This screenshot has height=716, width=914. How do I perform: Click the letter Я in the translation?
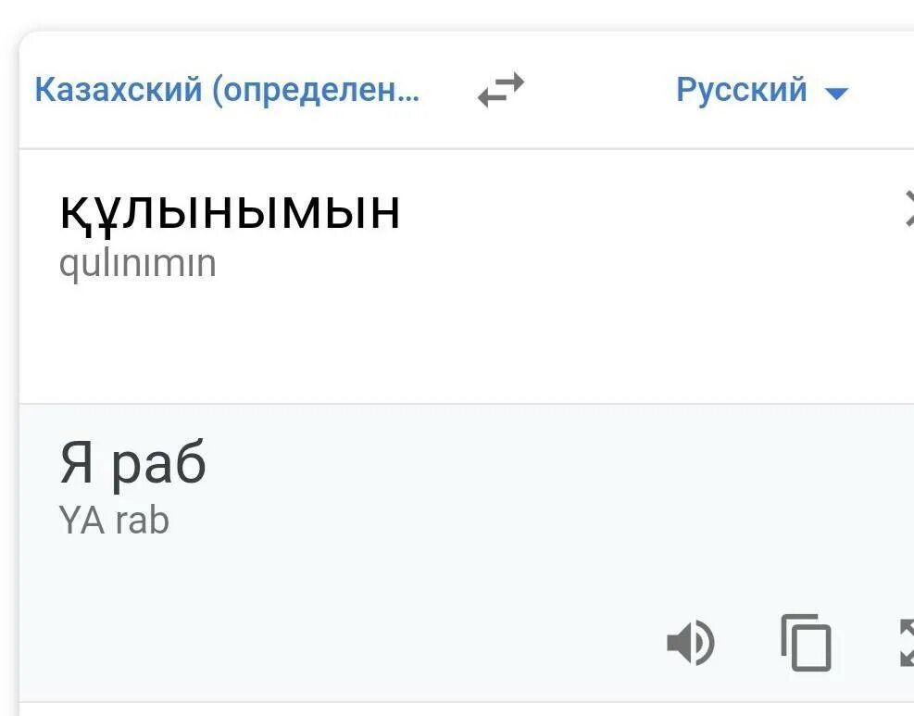77,463
